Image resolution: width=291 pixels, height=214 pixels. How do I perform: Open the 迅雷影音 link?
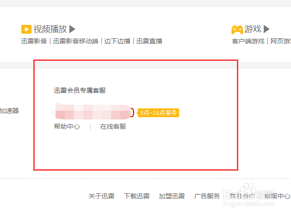coord(34,41)
